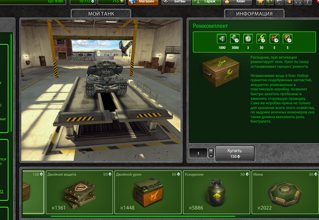Buy repair kit with Купить button
This screenshot has height=220, width=319.
point(235,153)
